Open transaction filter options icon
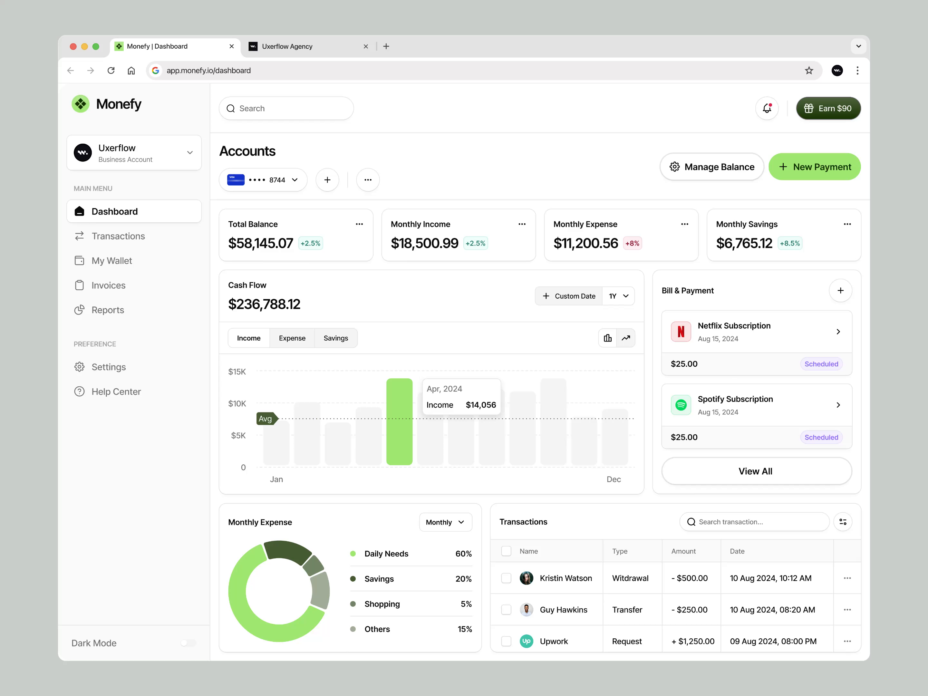928x696 pixels. coord(843,521)
